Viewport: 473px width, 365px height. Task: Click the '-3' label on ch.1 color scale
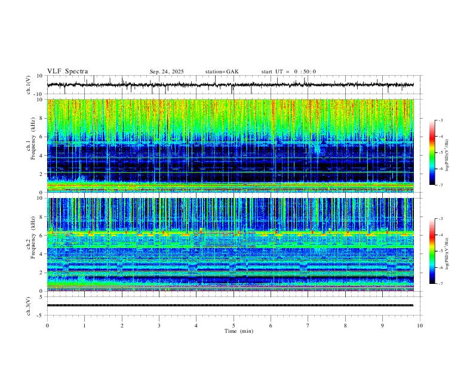tap(441, 120)
